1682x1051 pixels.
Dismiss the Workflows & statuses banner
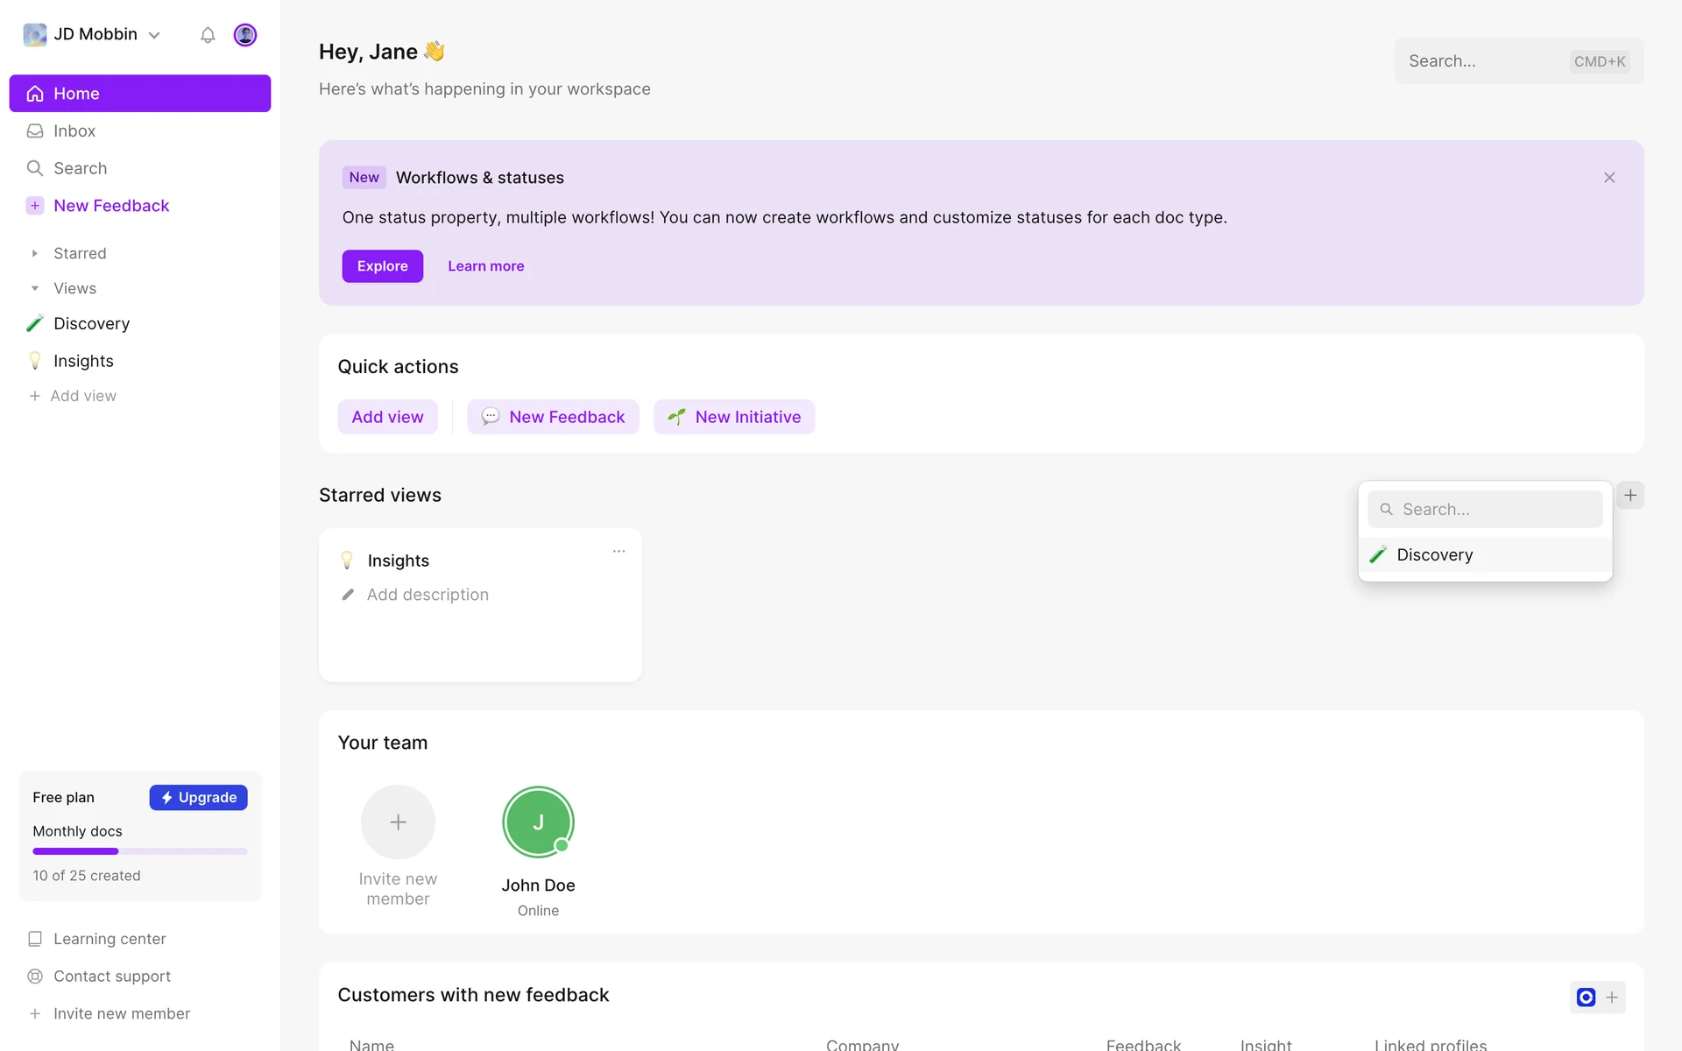tap(1608, 178)
